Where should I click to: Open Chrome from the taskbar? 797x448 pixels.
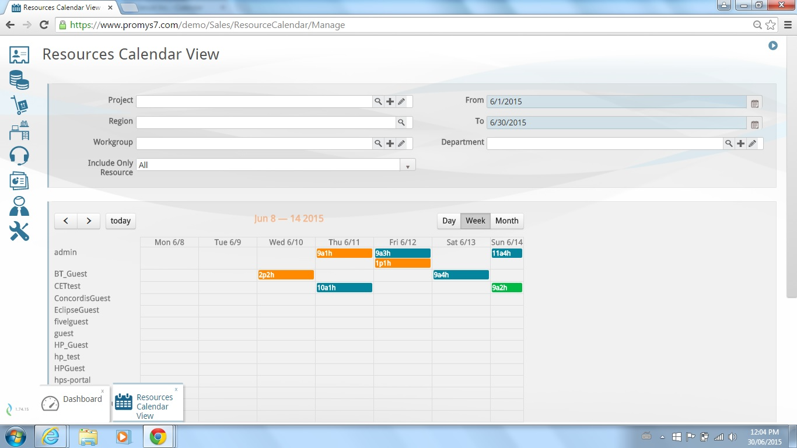tap(158, 436)
